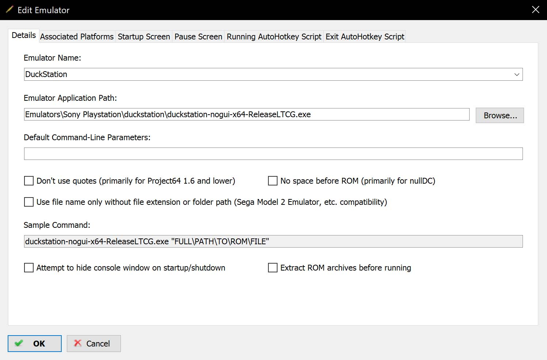The height and width of the screenshot is (360, 547).
Task: Click the Default Command-Line Parameters: label
Action: pos(87,137)
